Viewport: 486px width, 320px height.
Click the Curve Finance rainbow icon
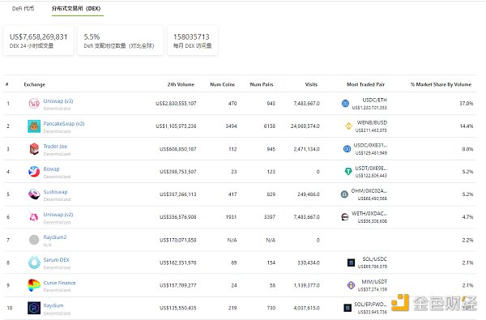pos(34,285)
